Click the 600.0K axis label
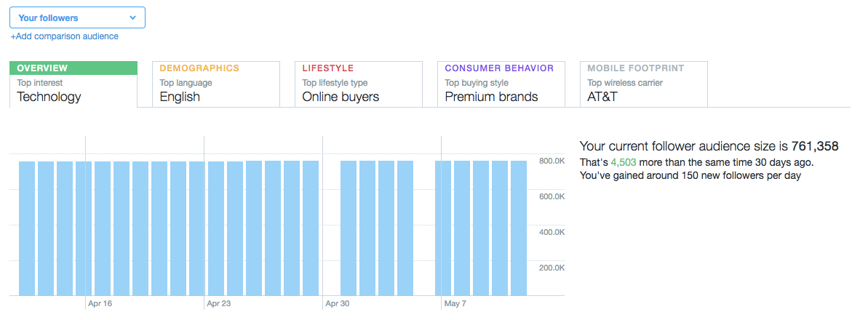Viewport: 860px width, 320px height. [552, 196]
